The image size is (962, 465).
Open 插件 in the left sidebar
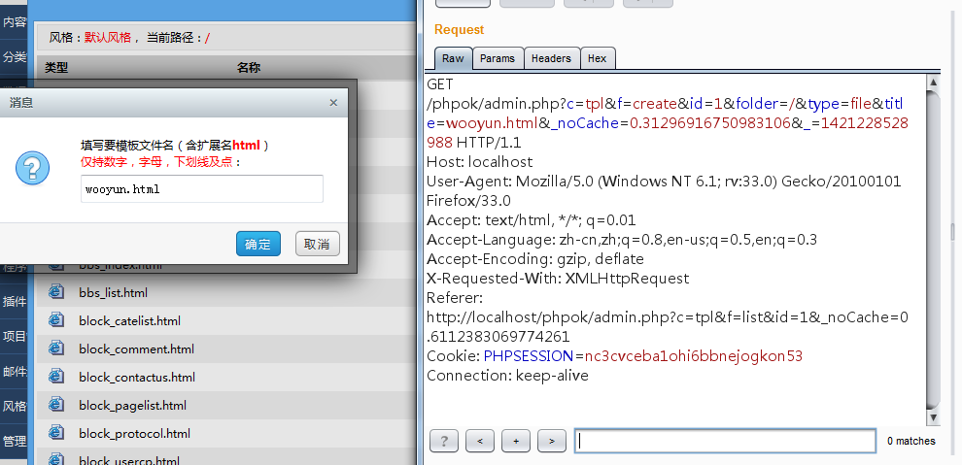[15, 301]
